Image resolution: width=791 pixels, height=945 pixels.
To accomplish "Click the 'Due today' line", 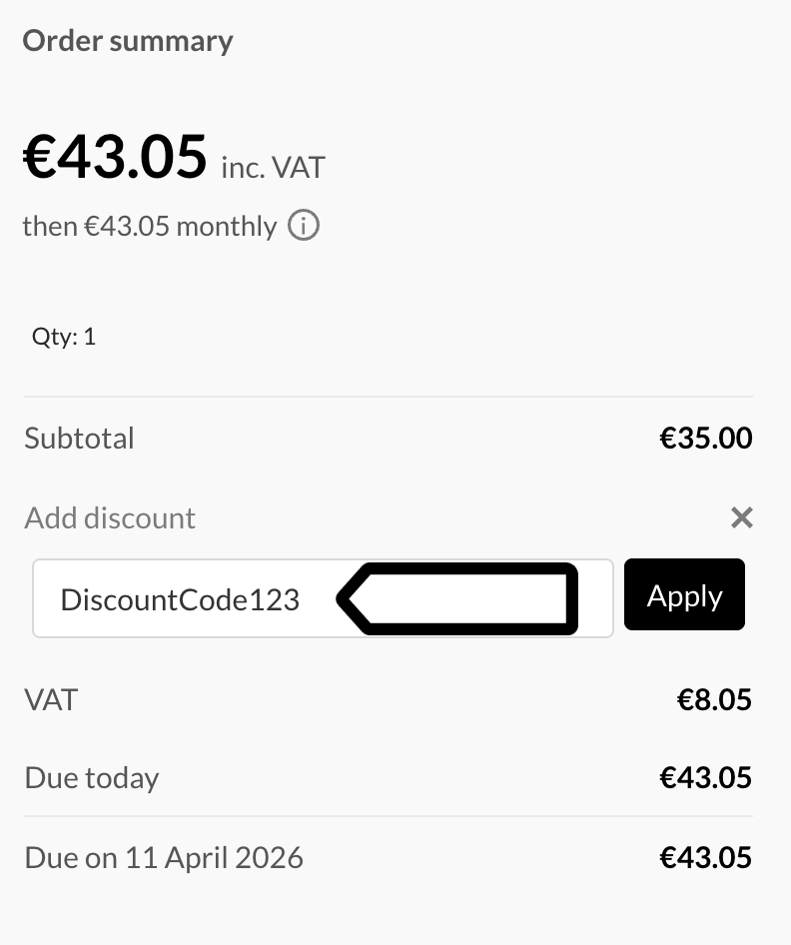I will [91, 777].
